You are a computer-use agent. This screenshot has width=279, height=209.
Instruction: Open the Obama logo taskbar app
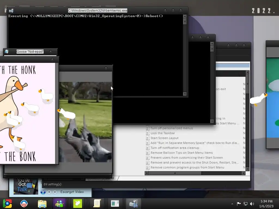click(24, 204)
